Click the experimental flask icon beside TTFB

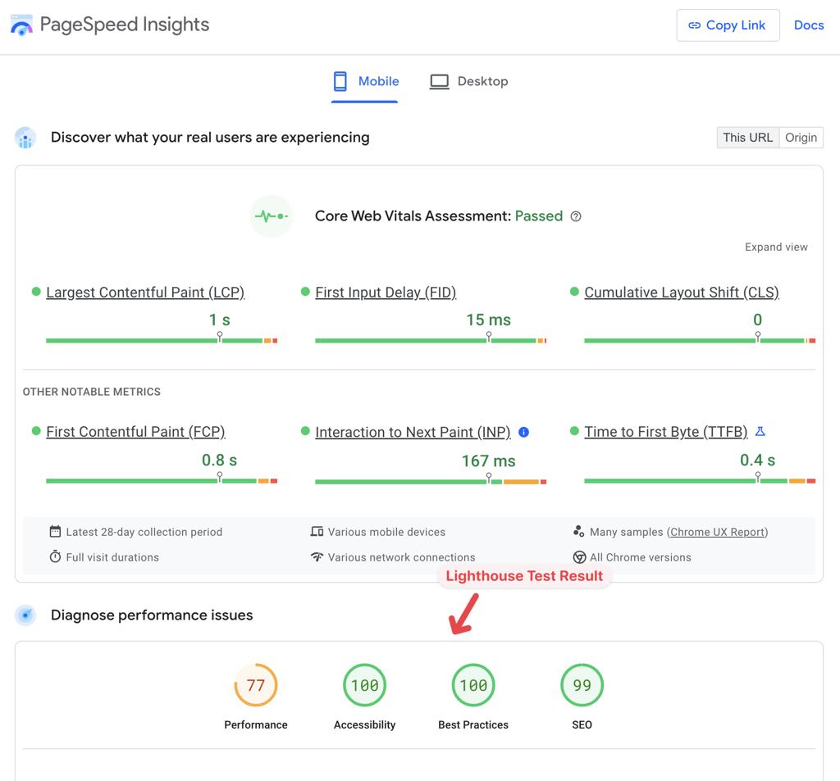(x=760, y=431)
